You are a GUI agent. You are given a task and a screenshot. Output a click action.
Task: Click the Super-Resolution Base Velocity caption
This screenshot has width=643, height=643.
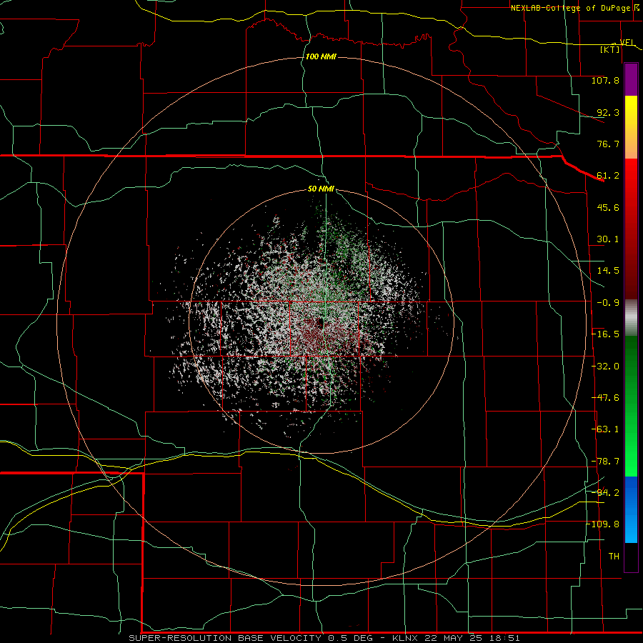click(324, 638)
